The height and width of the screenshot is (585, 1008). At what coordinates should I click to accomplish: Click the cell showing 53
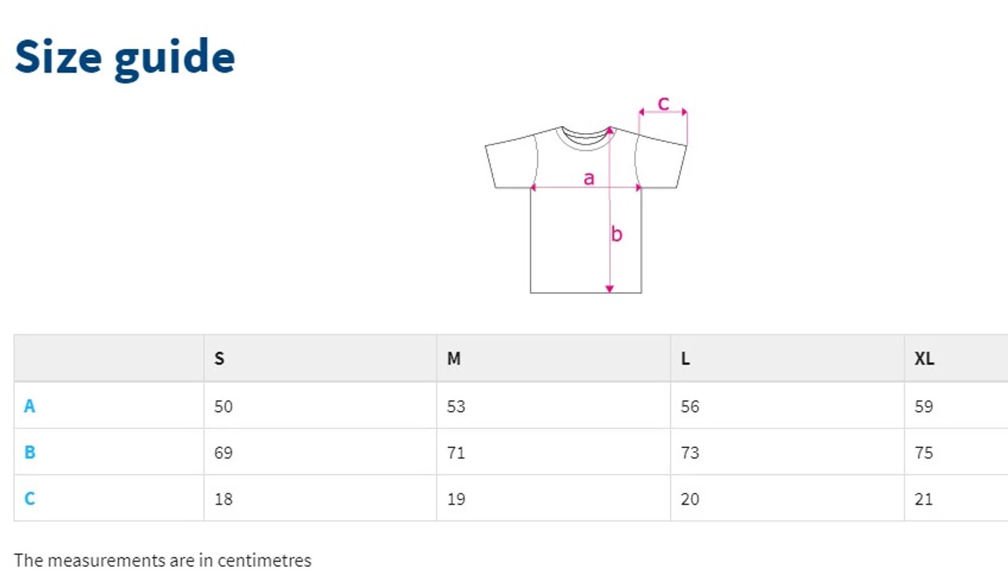[x=456, y=406]
